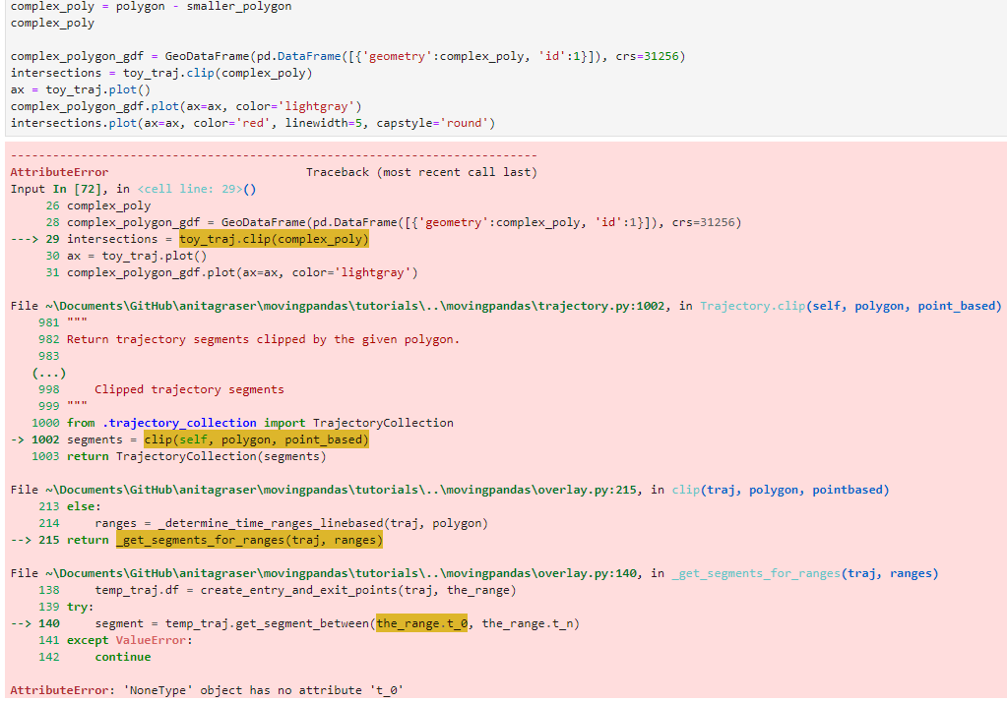1007x702 pixels.
Task: Open the '<cell line: 29>' reference
Action: point(189,189)
